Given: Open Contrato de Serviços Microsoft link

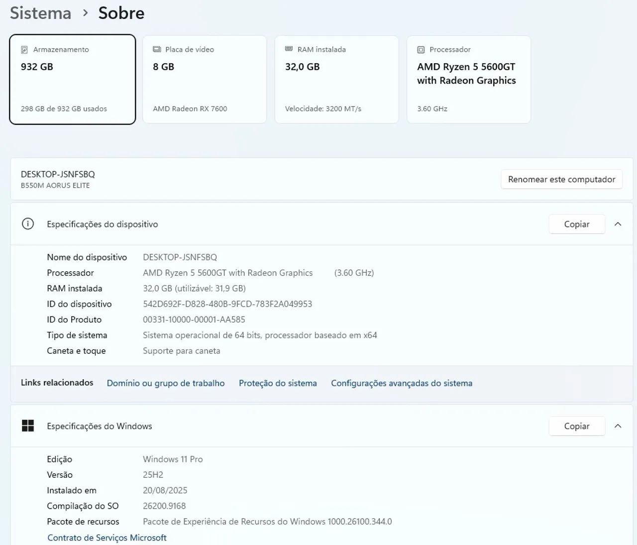Looking at the screenshot, I should [x=107, y=538].
